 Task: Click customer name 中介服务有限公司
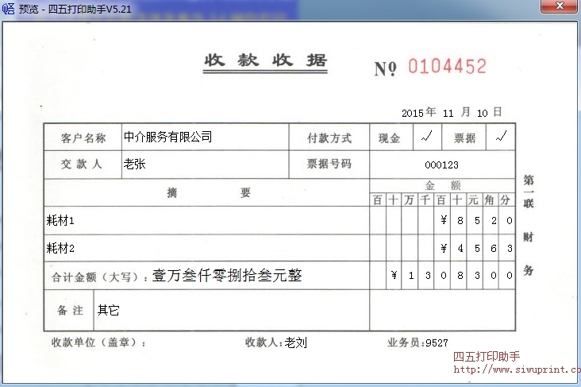click(x=167, y=137)
